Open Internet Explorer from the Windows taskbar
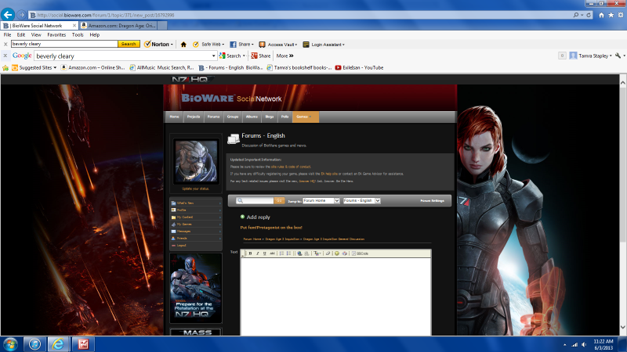The height and width of the screenshot is (352, 627). click(57, 343)
